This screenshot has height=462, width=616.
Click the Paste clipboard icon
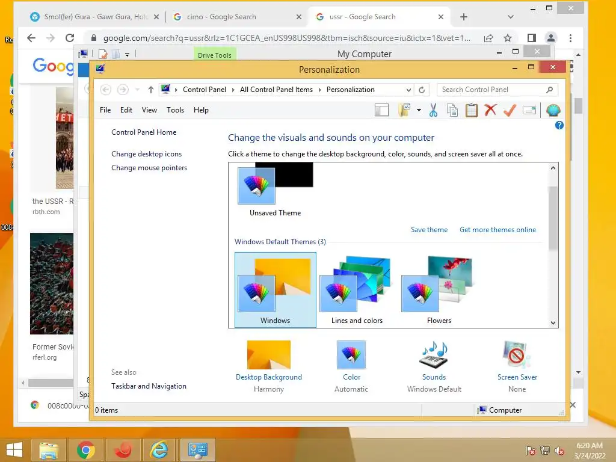471,111
